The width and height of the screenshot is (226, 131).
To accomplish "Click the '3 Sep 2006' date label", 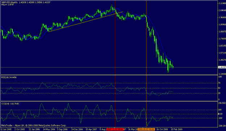I will (63, 129).
